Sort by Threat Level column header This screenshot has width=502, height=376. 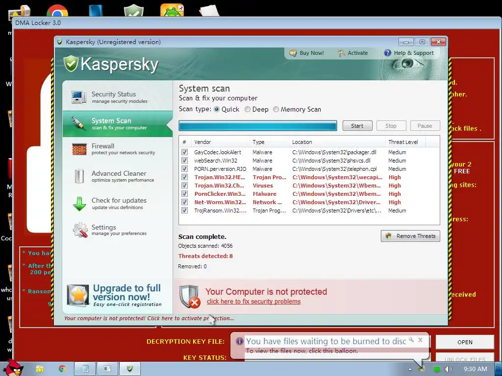[405, 142]
